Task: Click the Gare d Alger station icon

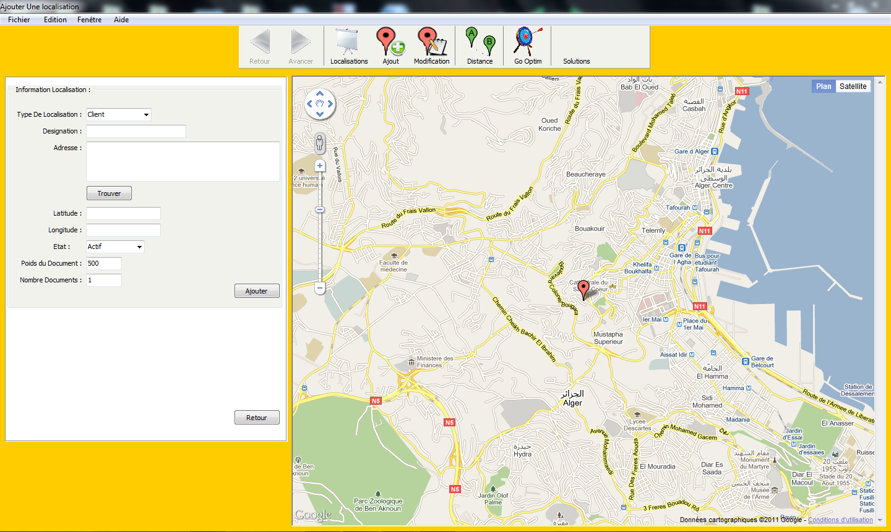Action: coord(715,151)
